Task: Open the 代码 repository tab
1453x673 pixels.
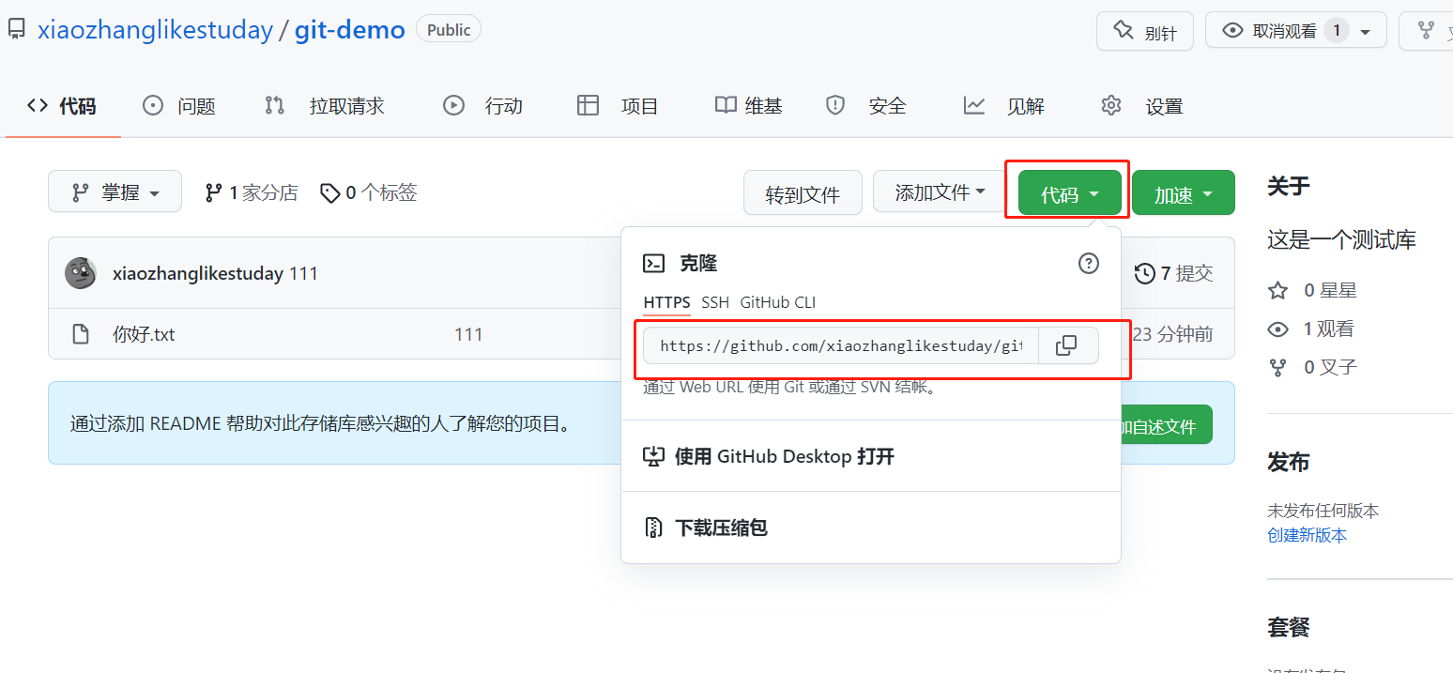Action: (62, 106)
